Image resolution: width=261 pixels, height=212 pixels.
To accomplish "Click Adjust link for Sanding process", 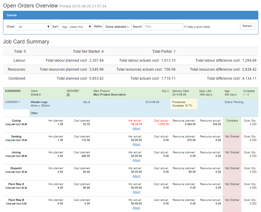I will click(136, 144).
